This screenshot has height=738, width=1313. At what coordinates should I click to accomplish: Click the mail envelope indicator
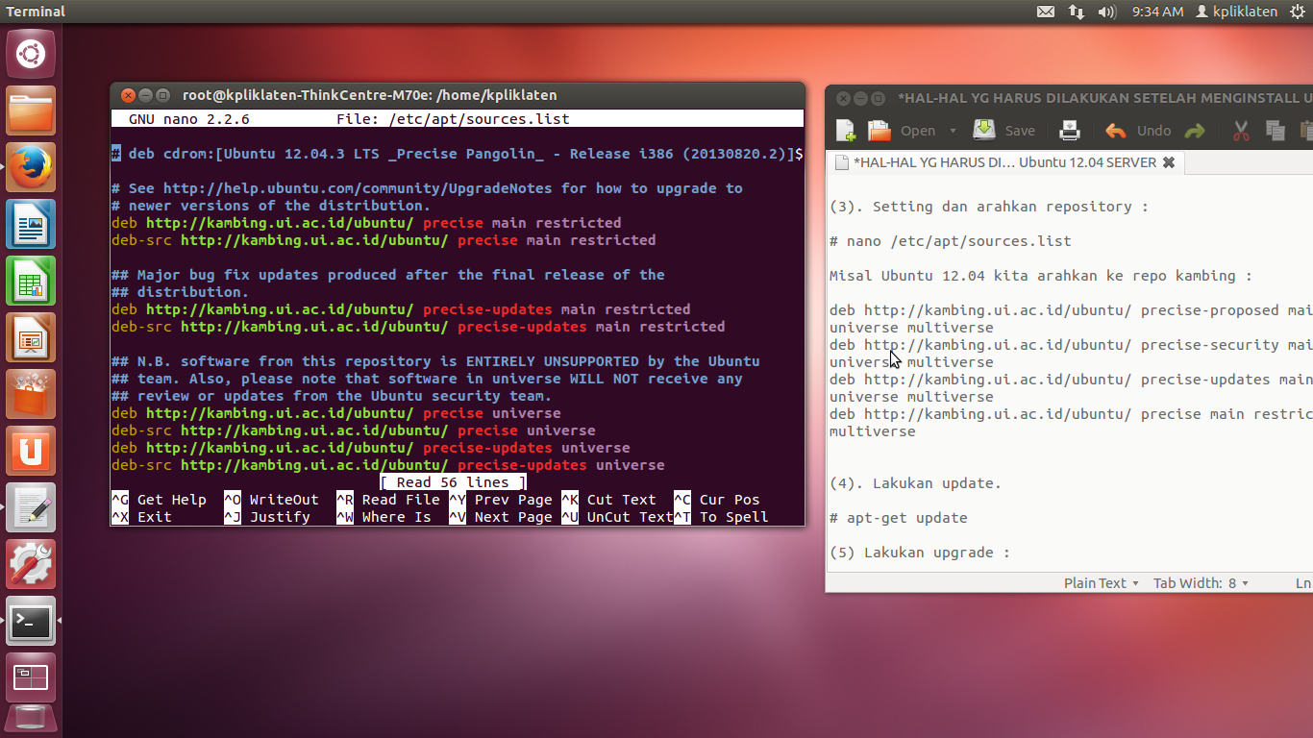click(x=1046, y=12)
